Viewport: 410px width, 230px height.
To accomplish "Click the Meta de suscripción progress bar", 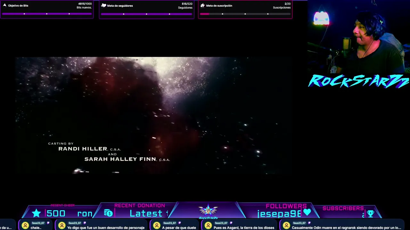I will [245, 14].
